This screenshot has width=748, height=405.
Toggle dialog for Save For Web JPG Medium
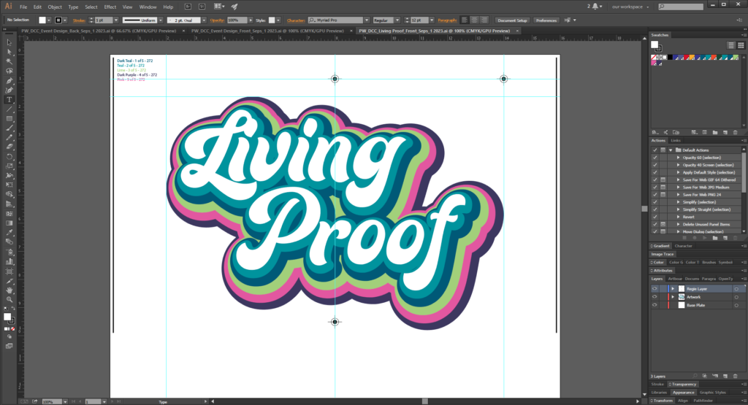point(663,188)
